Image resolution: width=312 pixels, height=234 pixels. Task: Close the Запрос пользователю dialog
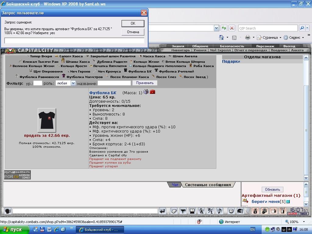[144, 13]
